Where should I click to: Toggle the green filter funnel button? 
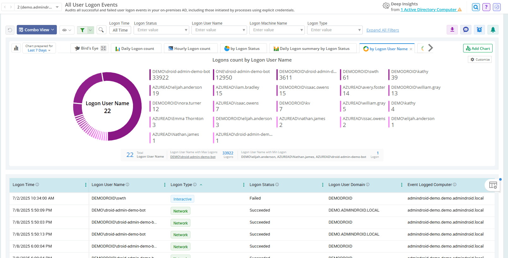[82, 30]
